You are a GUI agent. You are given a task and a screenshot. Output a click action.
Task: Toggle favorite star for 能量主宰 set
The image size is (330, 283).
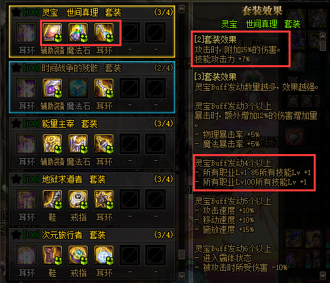pyautogui.click(x=16, y=124)
